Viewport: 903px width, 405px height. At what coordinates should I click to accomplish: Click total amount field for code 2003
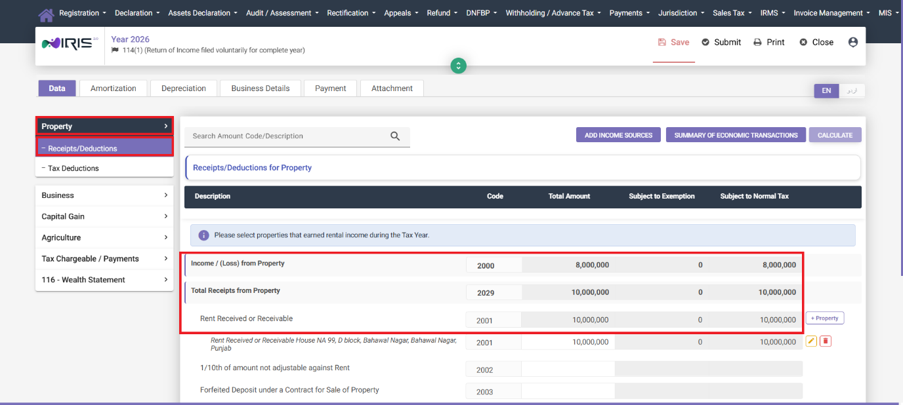[568, 391]
